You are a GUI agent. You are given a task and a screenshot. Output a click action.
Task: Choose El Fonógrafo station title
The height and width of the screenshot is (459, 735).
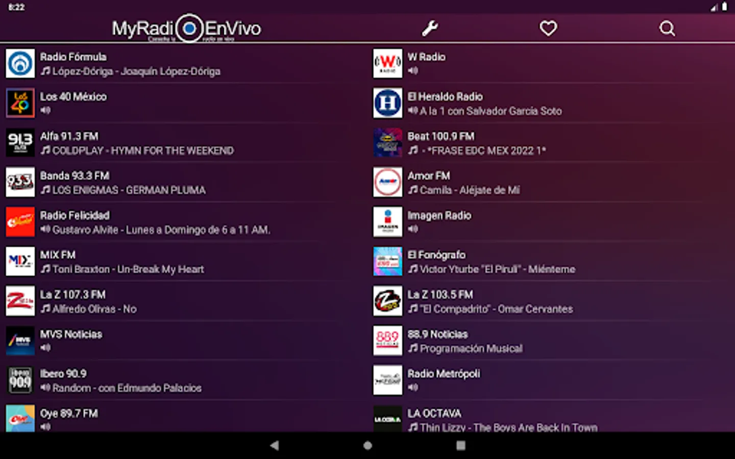pos(436,255)
